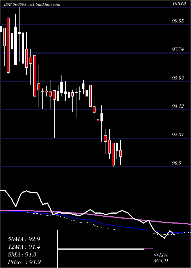Click the BSE 800808 symbol title
The width and height of the screenshot is (191, 268).
tap(15, 5)
